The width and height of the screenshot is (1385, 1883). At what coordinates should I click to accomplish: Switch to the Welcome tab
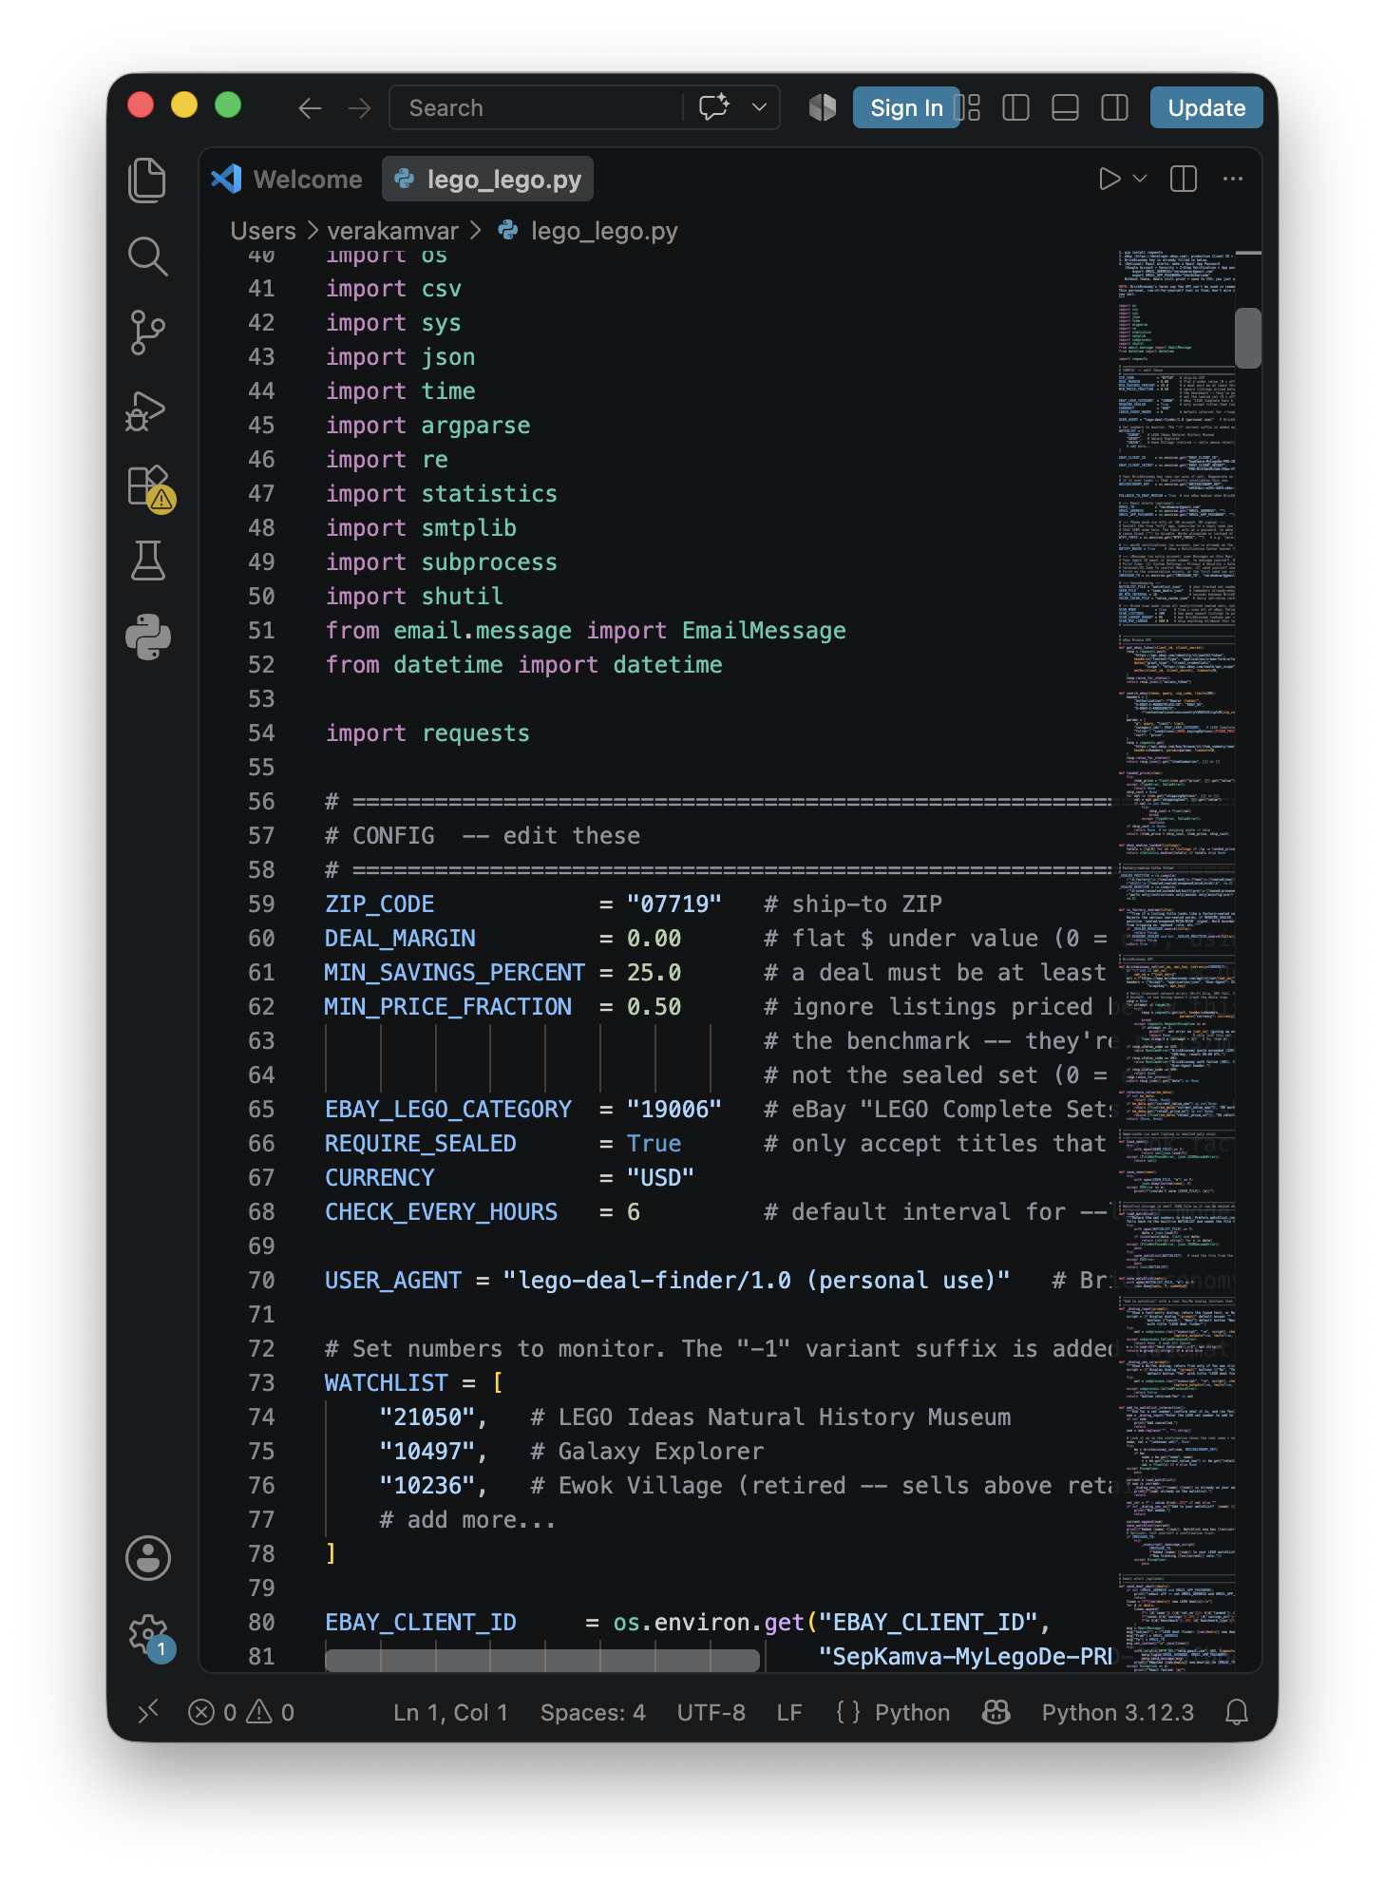[x=288, y=180]
